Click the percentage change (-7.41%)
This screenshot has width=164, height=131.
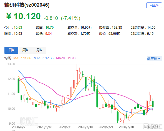[x=71, y=18]
